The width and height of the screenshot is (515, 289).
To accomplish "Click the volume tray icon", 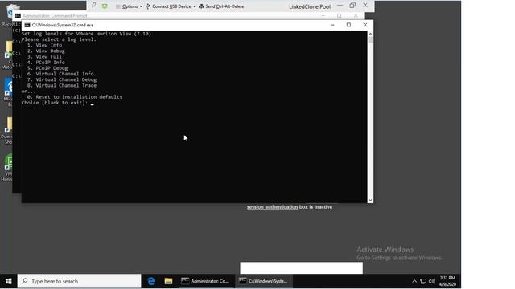I will pyautogui.click(x=432, y=281).
